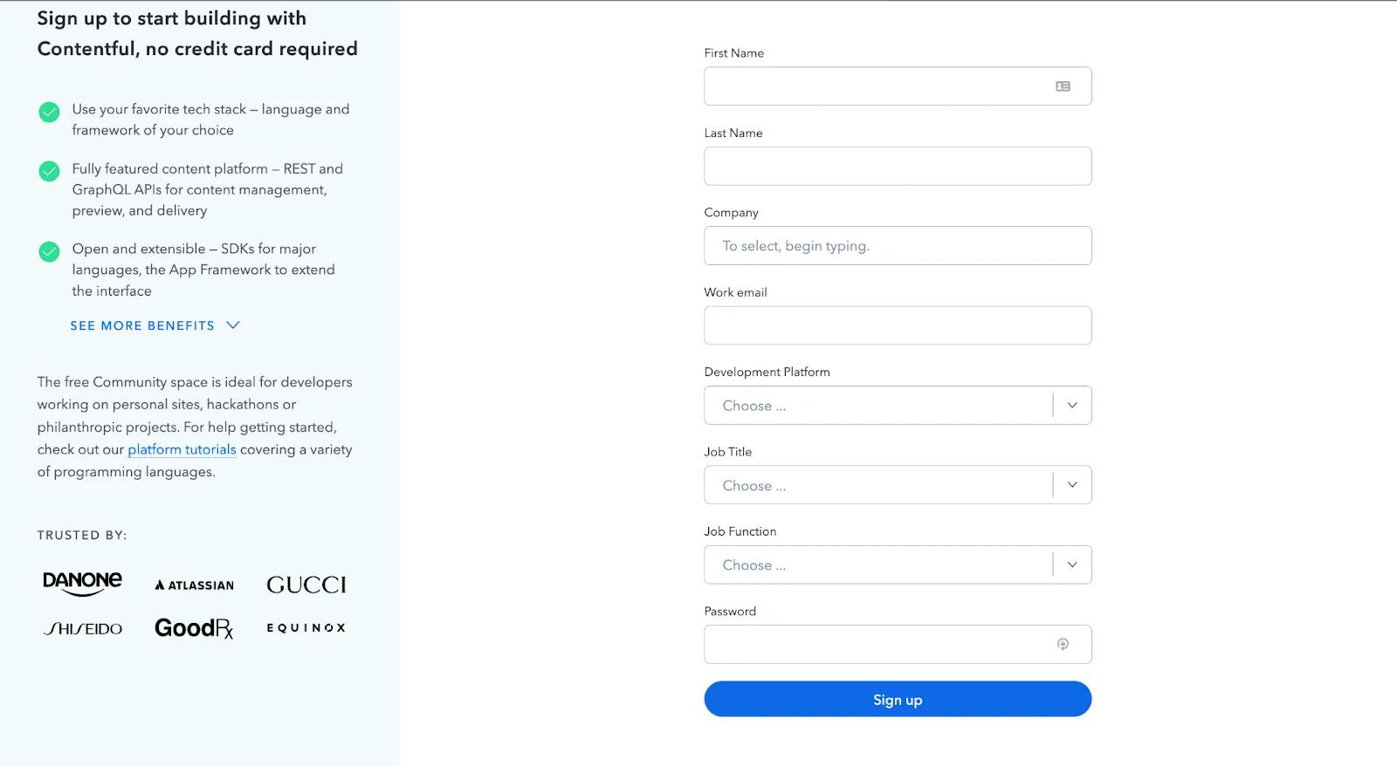Click the Shiseido logo
Screen dimensions: 1397x766
(x=83, y=628)
